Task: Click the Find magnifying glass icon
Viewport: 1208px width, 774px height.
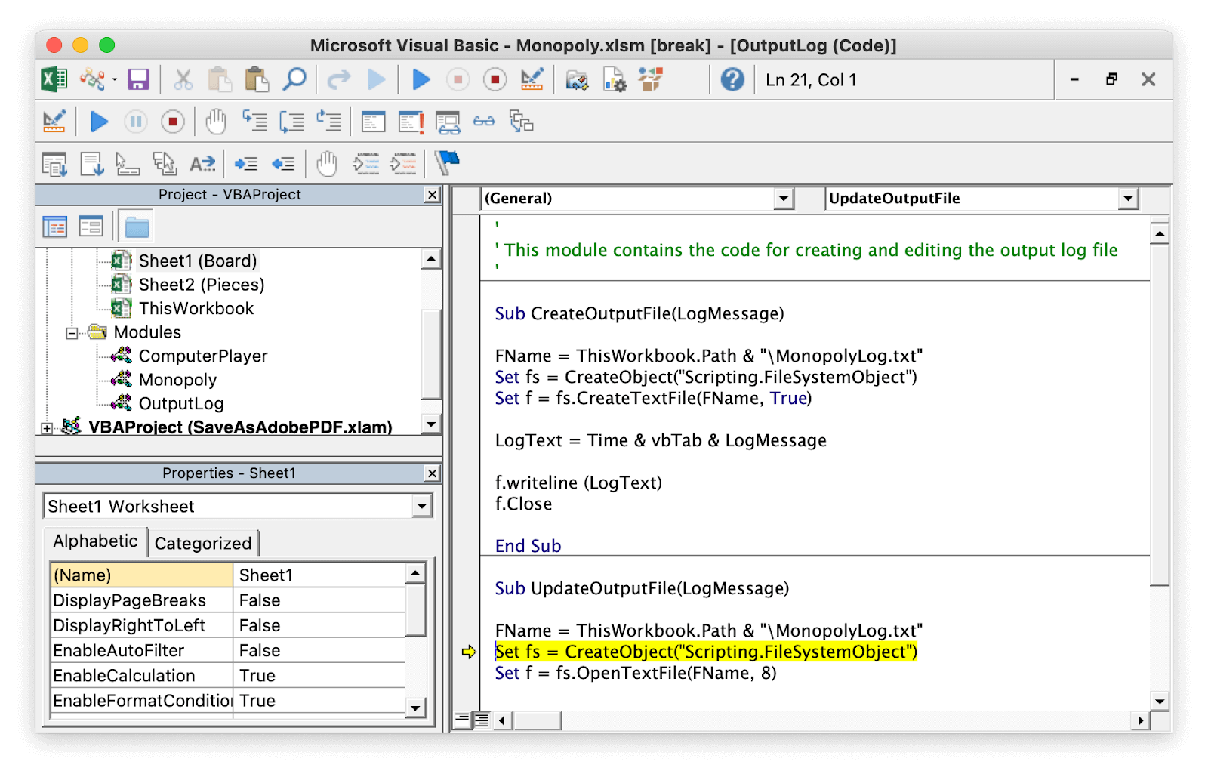Action: [294, 79]
